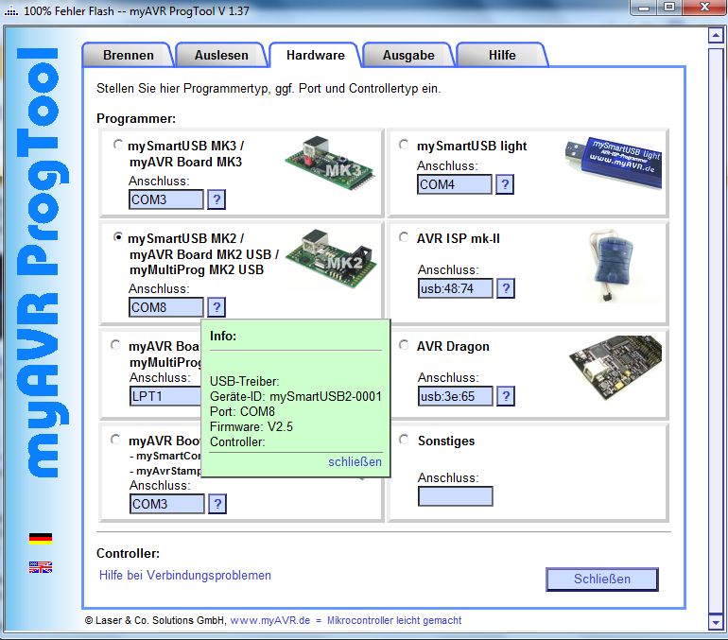Screen dimensions: 728x640
Task: Click the COM4 port field
Action: pyautogui.click(x=455, y=184)
